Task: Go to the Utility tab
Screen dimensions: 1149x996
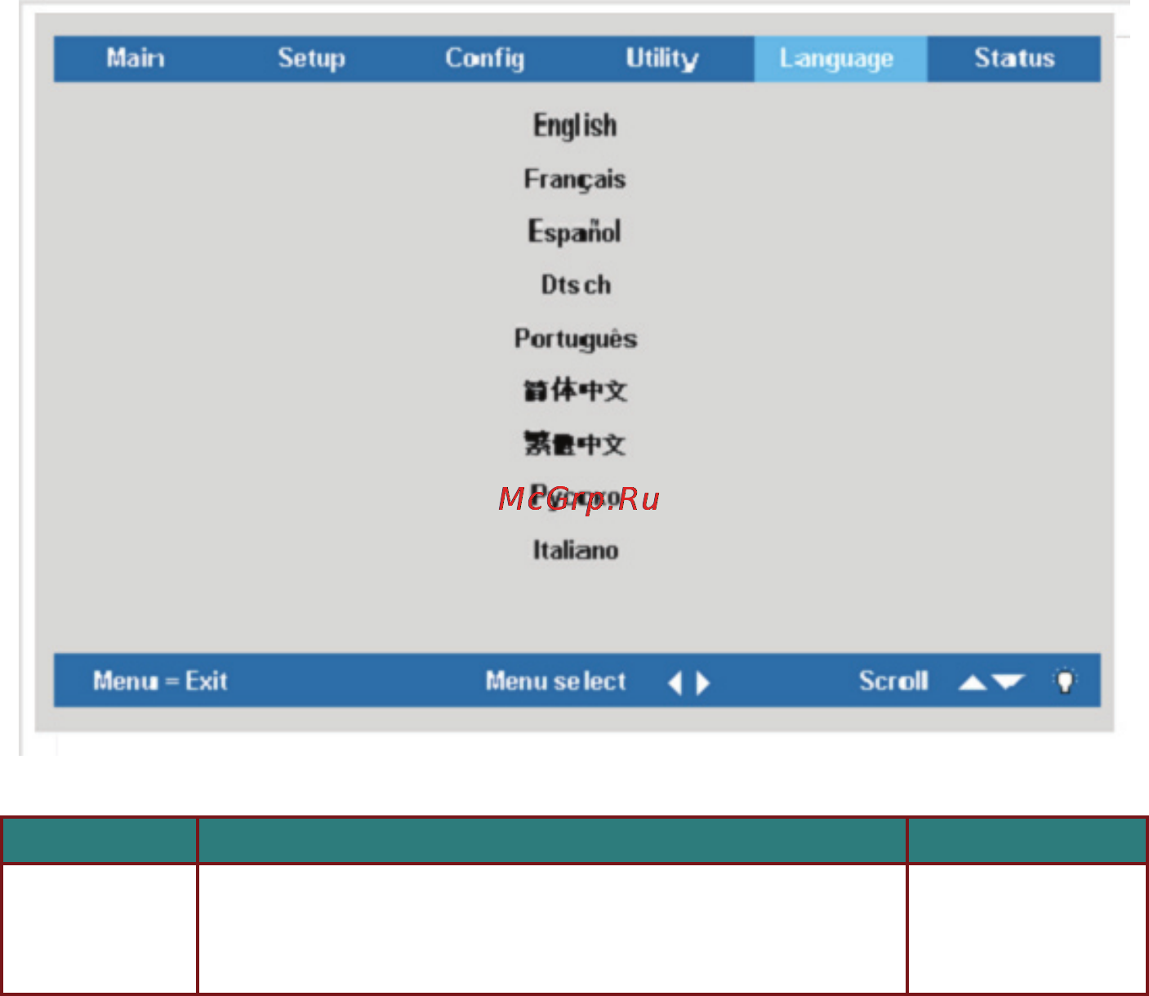Action: click(x=662, y=59)
